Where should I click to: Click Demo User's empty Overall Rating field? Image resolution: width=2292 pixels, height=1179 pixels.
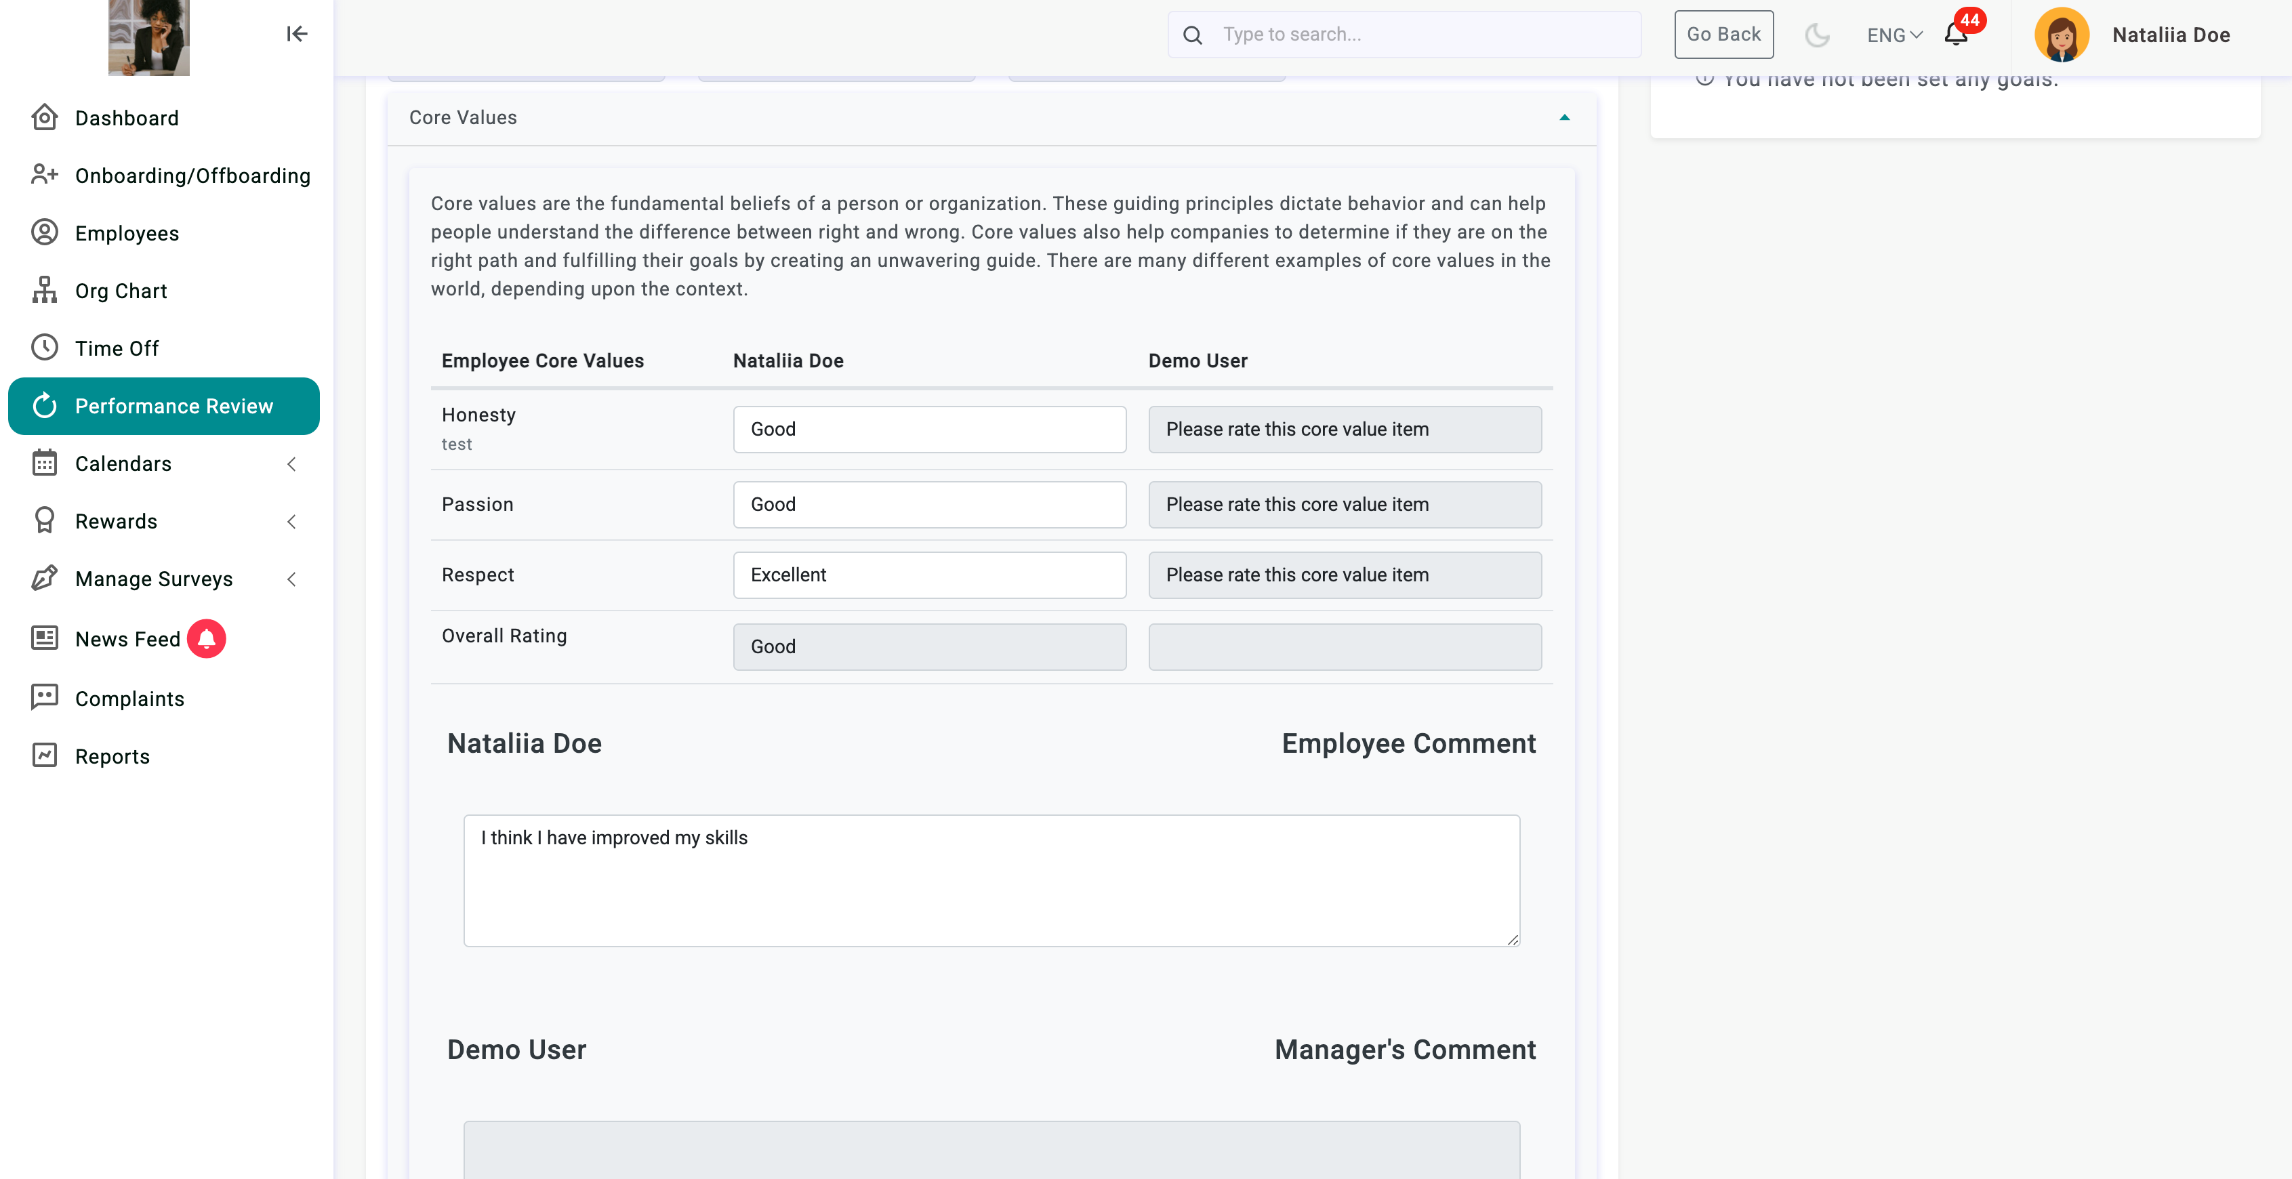click(x=1345, y=647)
